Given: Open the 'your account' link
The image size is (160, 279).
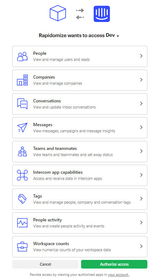Looking at the screenshot, I should pos(118,275).
